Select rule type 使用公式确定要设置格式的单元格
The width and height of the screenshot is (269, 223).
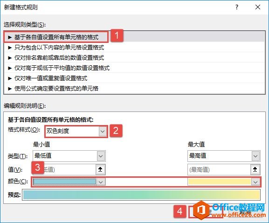click(x=134, y=89)
